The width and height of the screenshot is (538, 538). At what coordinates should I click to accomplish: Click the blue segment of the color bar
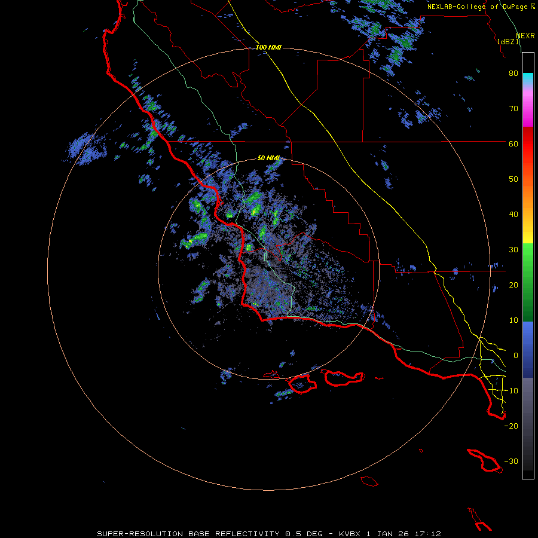[x=528, y=349]
